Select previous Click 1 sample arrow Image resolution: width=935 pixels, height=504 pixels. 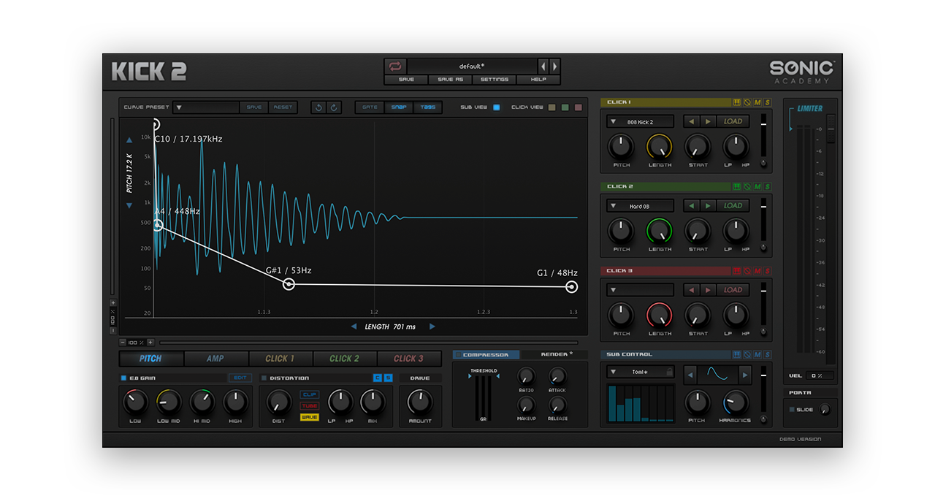pyautogui.click(x=691, y=121)
